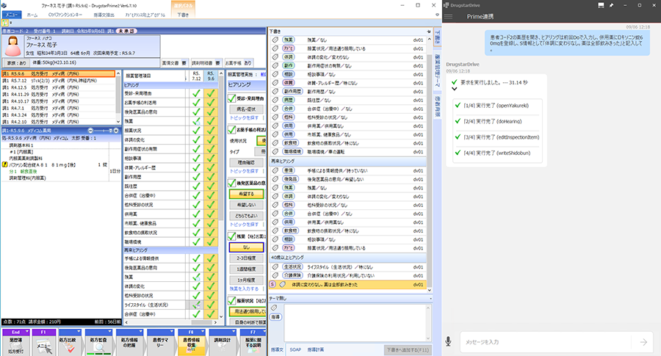
Task: Collapse executed request details chevron in DrugstarDrive
Action: point(454,89)
